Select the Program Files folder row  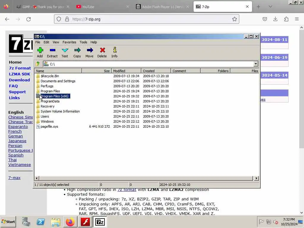click(147, 91)
